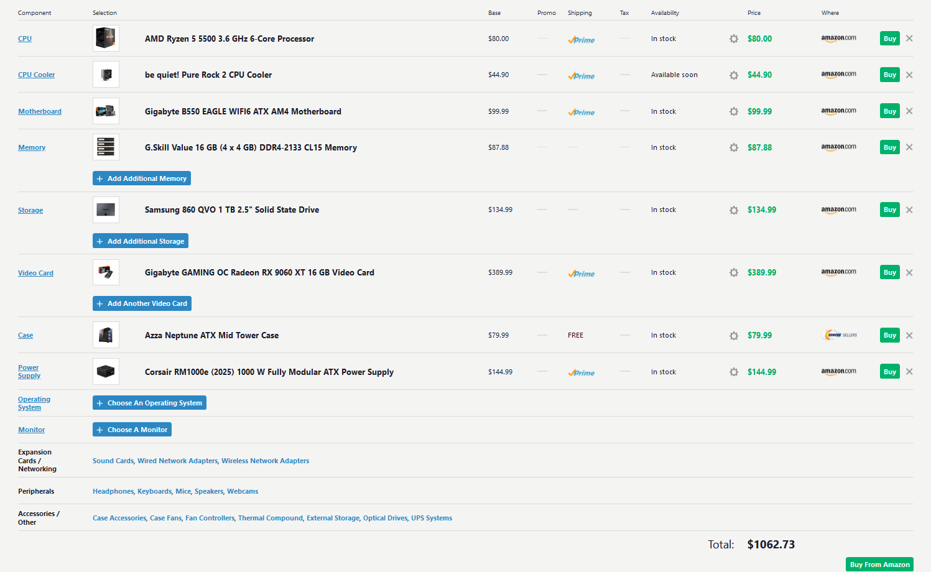Screen dimensions: 931x572
Task: Click Amazon logo in CPU row
Action: 838,39
